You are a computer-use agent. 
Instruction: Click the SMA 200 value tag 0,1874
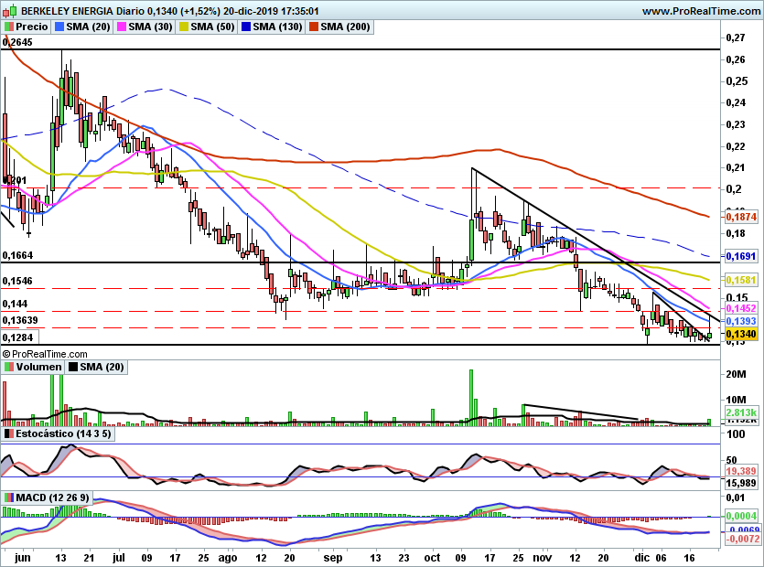tap(740, 218)
